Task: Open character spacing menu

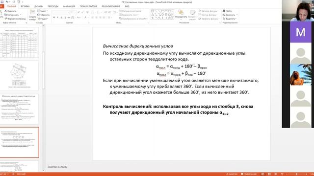Action: pyautogui.click(x=73, y=18)
